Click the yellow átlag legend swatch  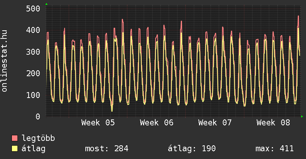point(15,149)
